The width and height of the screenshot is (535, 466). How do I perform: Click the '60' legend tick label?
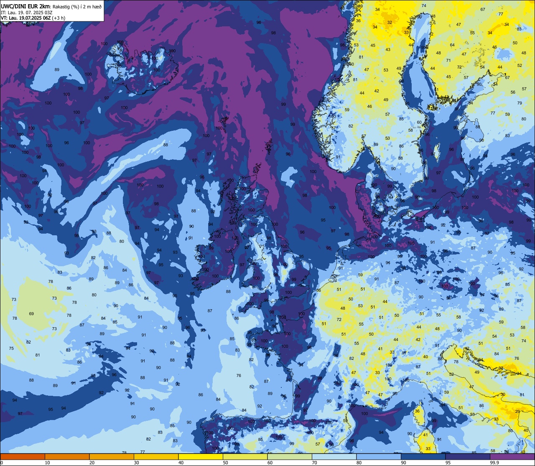(270, 463)
